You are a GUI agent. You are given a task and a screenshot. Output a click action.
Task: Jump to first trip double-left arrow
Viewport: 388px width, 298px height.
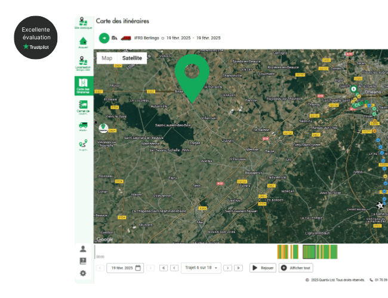point(164,268)
